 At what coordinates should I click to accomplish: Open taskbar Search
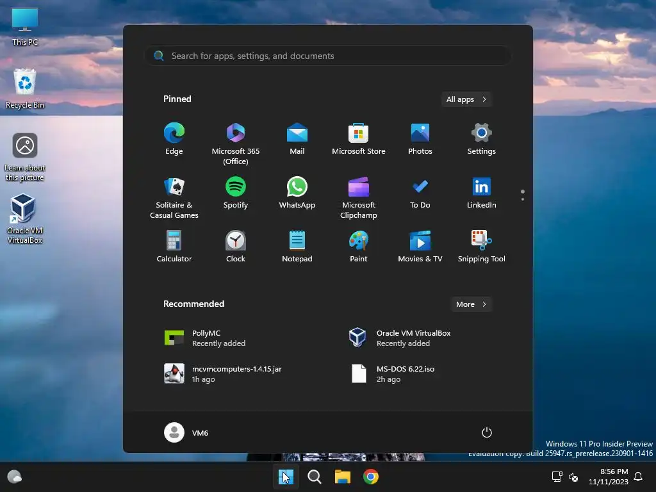point(314,477)
